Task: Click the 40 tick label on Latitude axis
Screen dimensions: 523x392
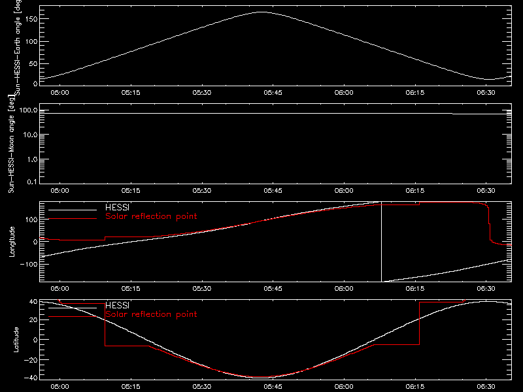Action: point(33,302)
